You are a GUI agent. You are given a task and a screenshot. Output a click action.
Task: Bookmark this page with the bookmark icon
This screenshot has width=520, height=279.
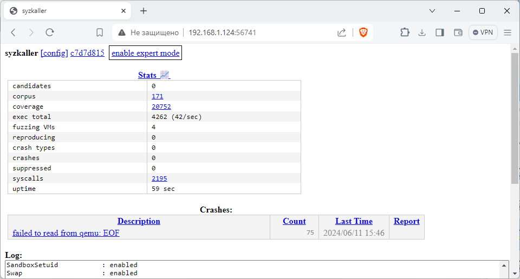coord(100,32)
